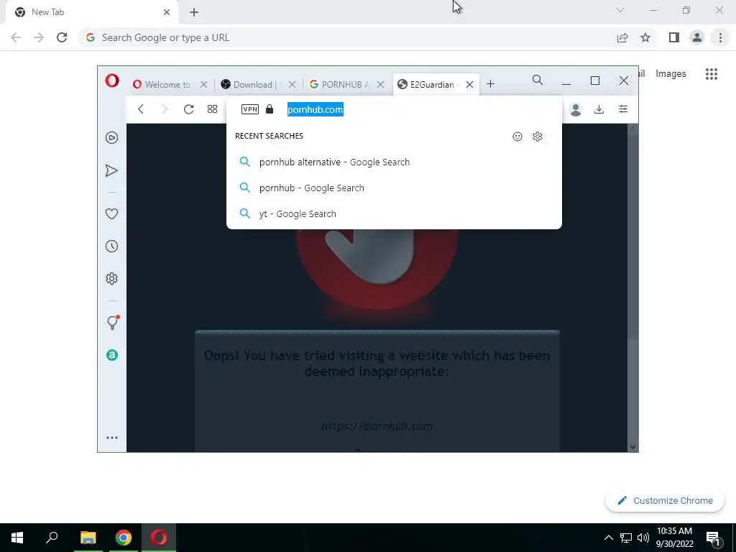The image size is (736, 552).
Task: Reload the page in Opera
Action: click(189, 109)
